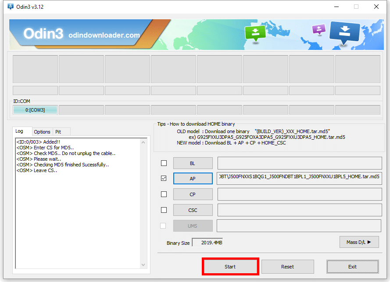Uncheck the AP checkbox
This screenshot has height=282, width=390.
164,178
